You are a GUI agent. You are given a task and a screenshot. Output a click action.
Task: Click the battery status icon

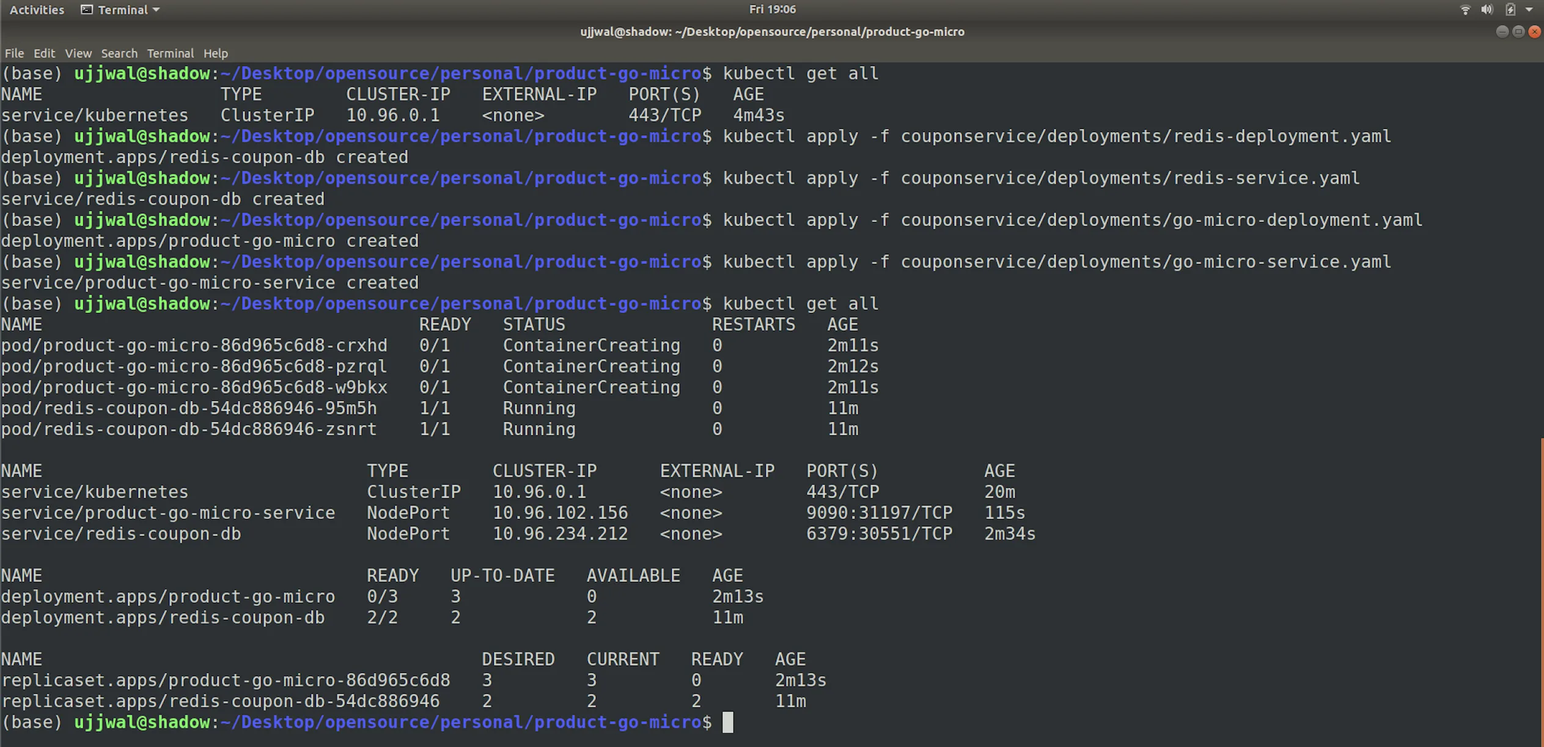tap(1510, 10)
